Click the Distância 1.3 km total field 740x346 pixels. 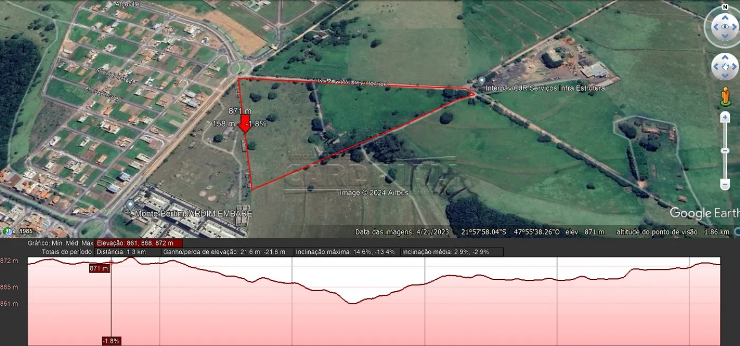[127, 252]
